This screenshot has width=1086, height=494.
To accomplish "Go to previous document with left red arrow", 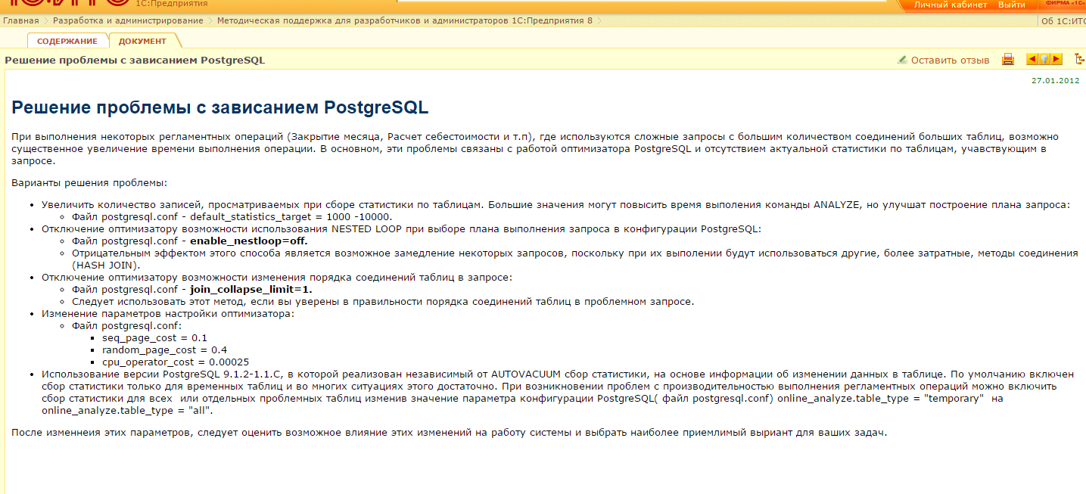I will (x=1032, y=59).
